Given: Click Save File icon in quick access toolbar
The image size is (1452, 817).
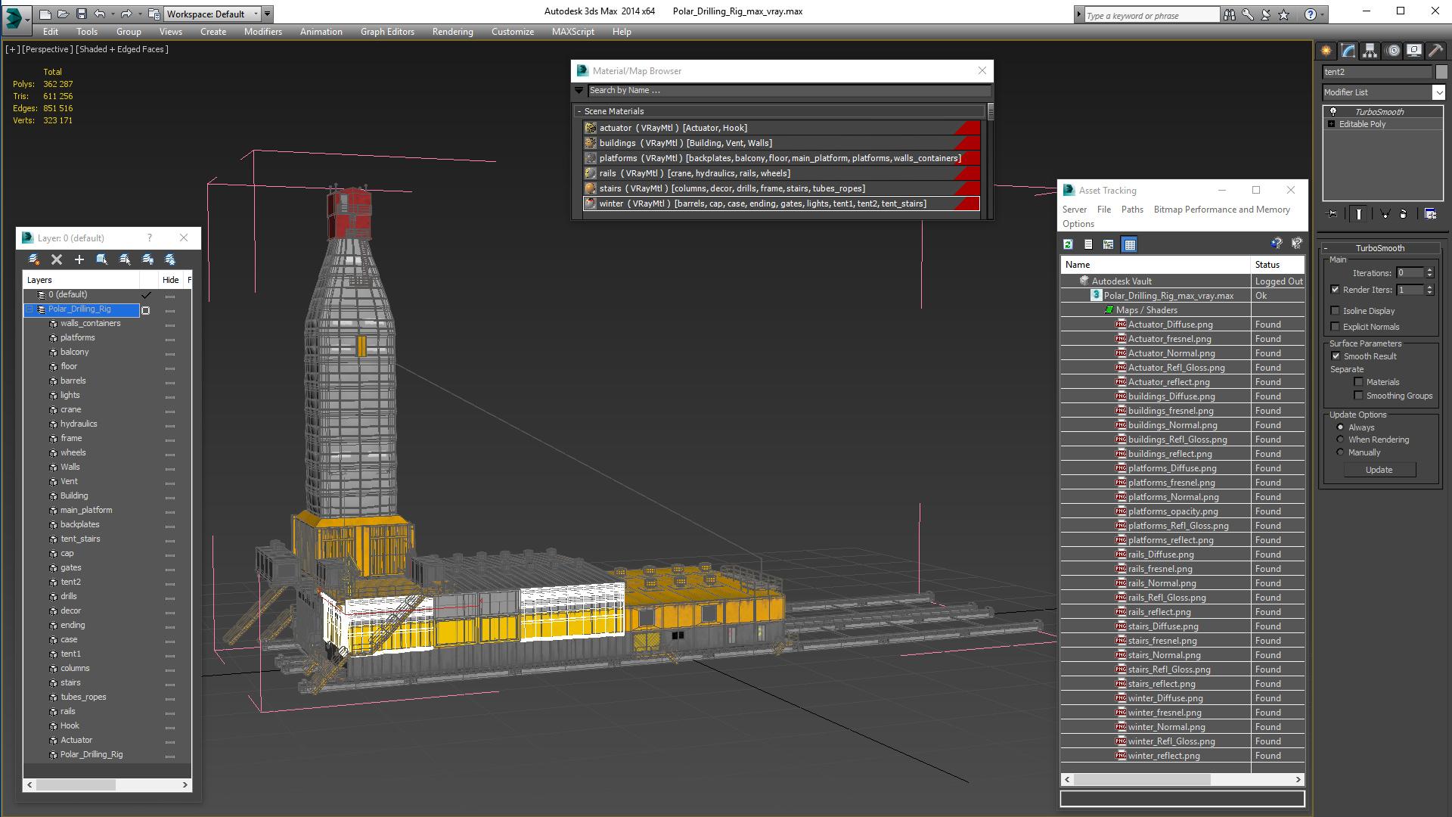Looking at the screenshot, I should 82,14.
